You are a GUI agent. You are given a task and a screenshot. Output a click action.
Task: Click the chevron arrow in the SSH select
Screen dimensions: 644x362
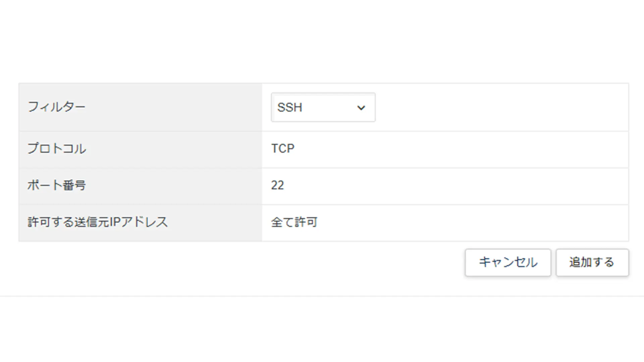[x=361, y=108]
